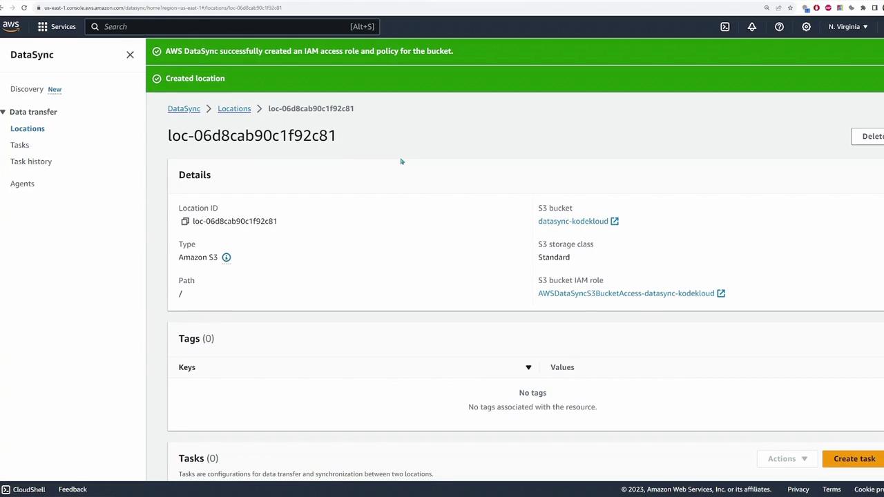Select Locations in the sidebar

point(28,128)
